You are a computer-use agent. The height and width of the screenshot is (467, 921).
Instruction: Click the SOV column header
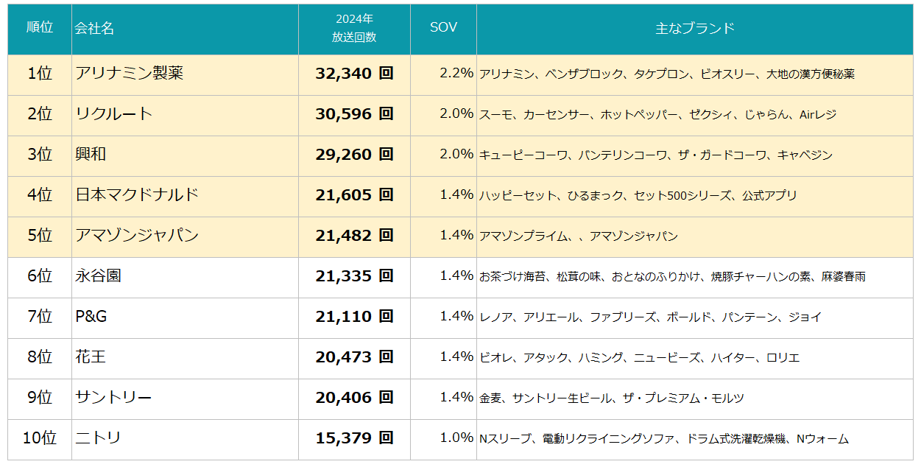(443, 27)
